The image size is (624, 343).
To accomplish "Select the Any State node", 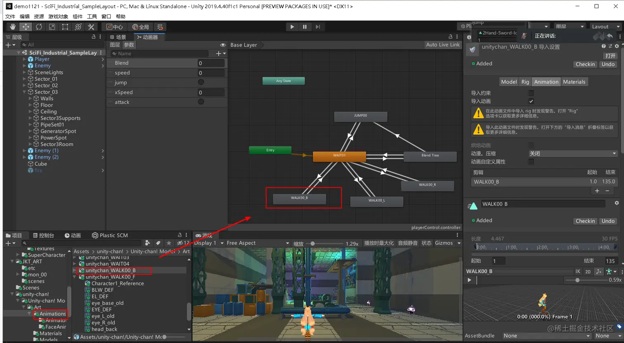I will click(x=284, y=81).
